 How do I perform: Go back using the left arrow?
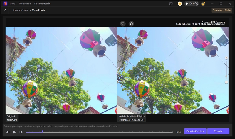point(5,10)
